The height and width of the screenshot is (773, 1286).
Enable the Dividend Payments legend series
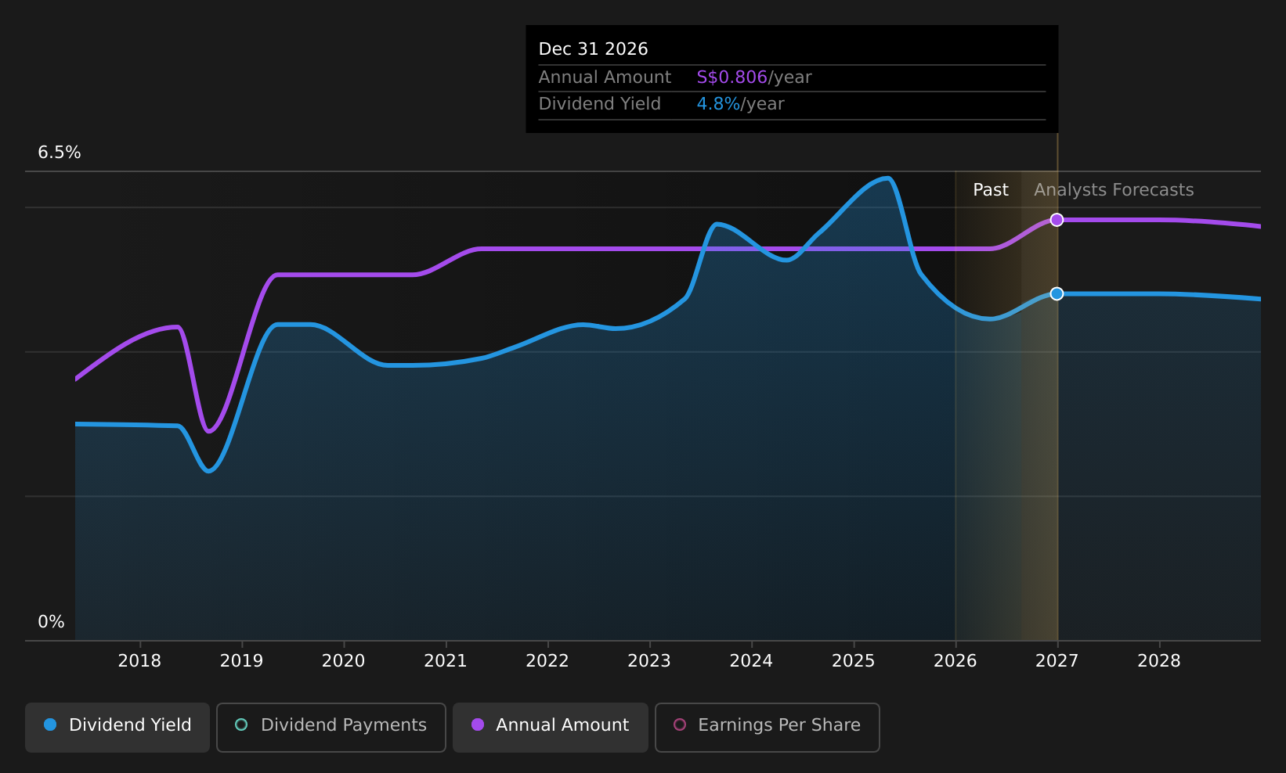click(331, 728)
